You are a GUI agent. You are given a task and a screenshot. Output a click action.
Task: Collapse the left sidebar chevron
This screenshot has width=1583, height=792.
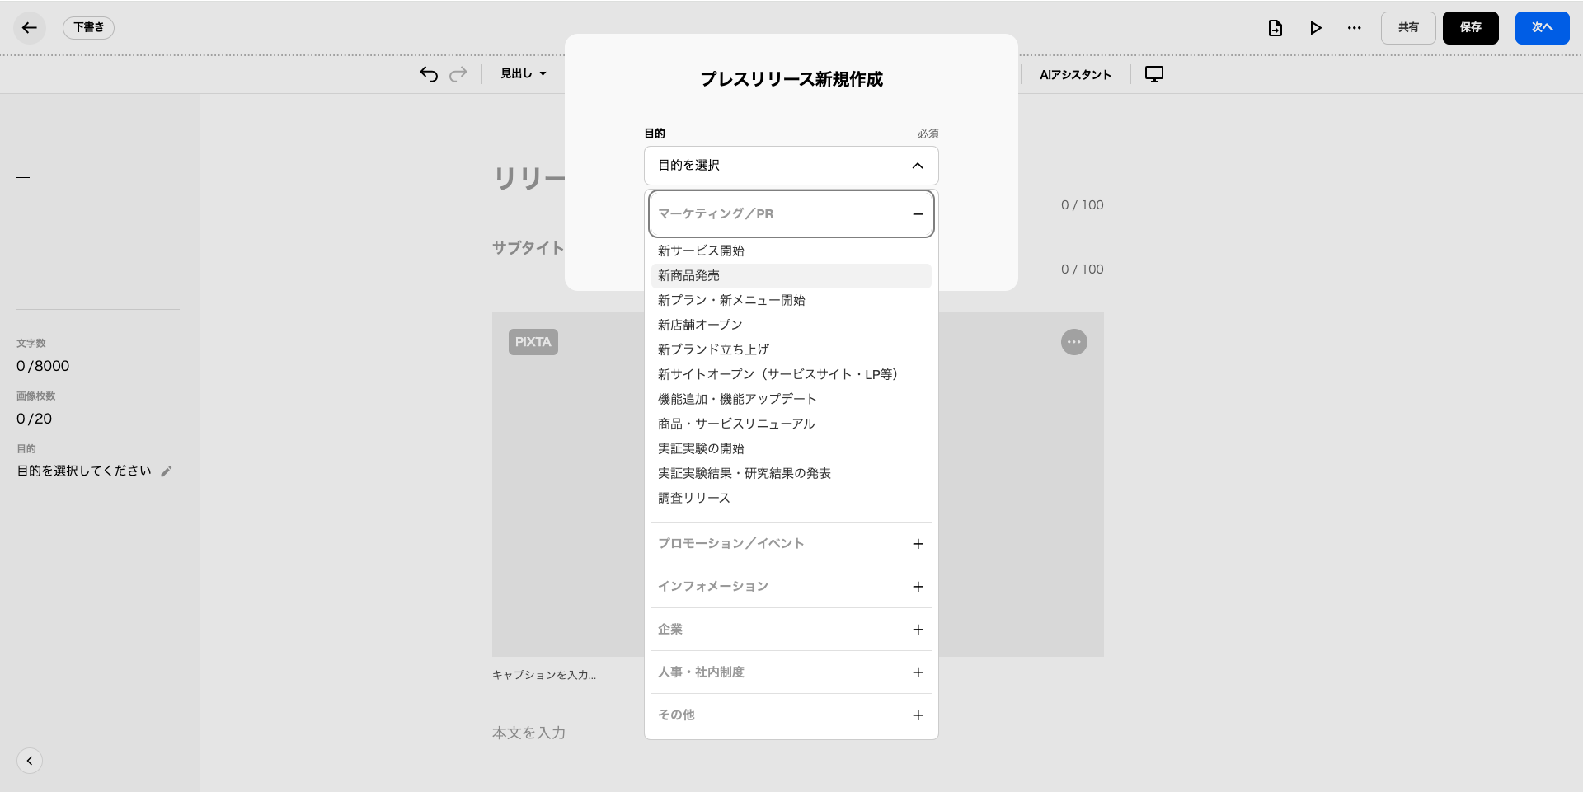click(x=30, y=761)
